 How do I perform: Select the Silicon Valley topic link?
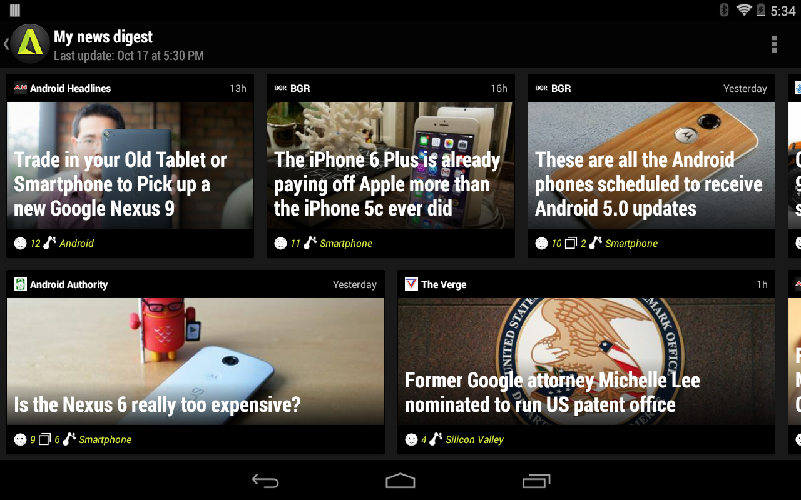[x=474, y=439]
